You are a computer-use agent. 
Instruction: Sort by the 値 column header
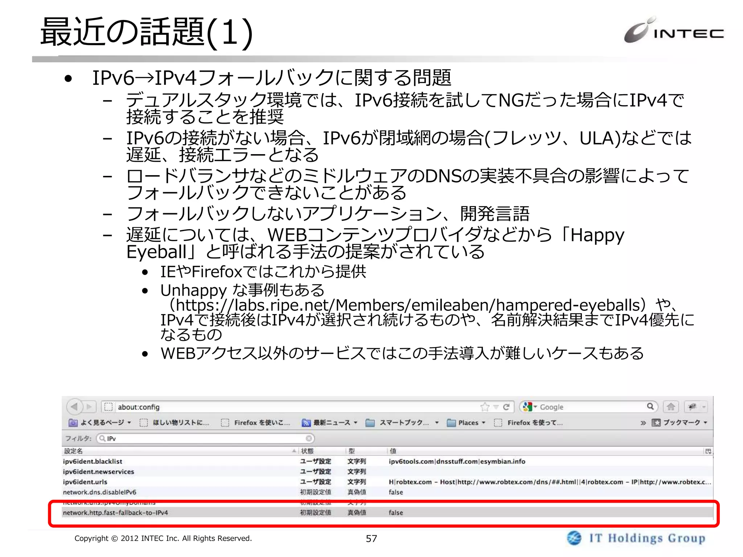point(545,451)
